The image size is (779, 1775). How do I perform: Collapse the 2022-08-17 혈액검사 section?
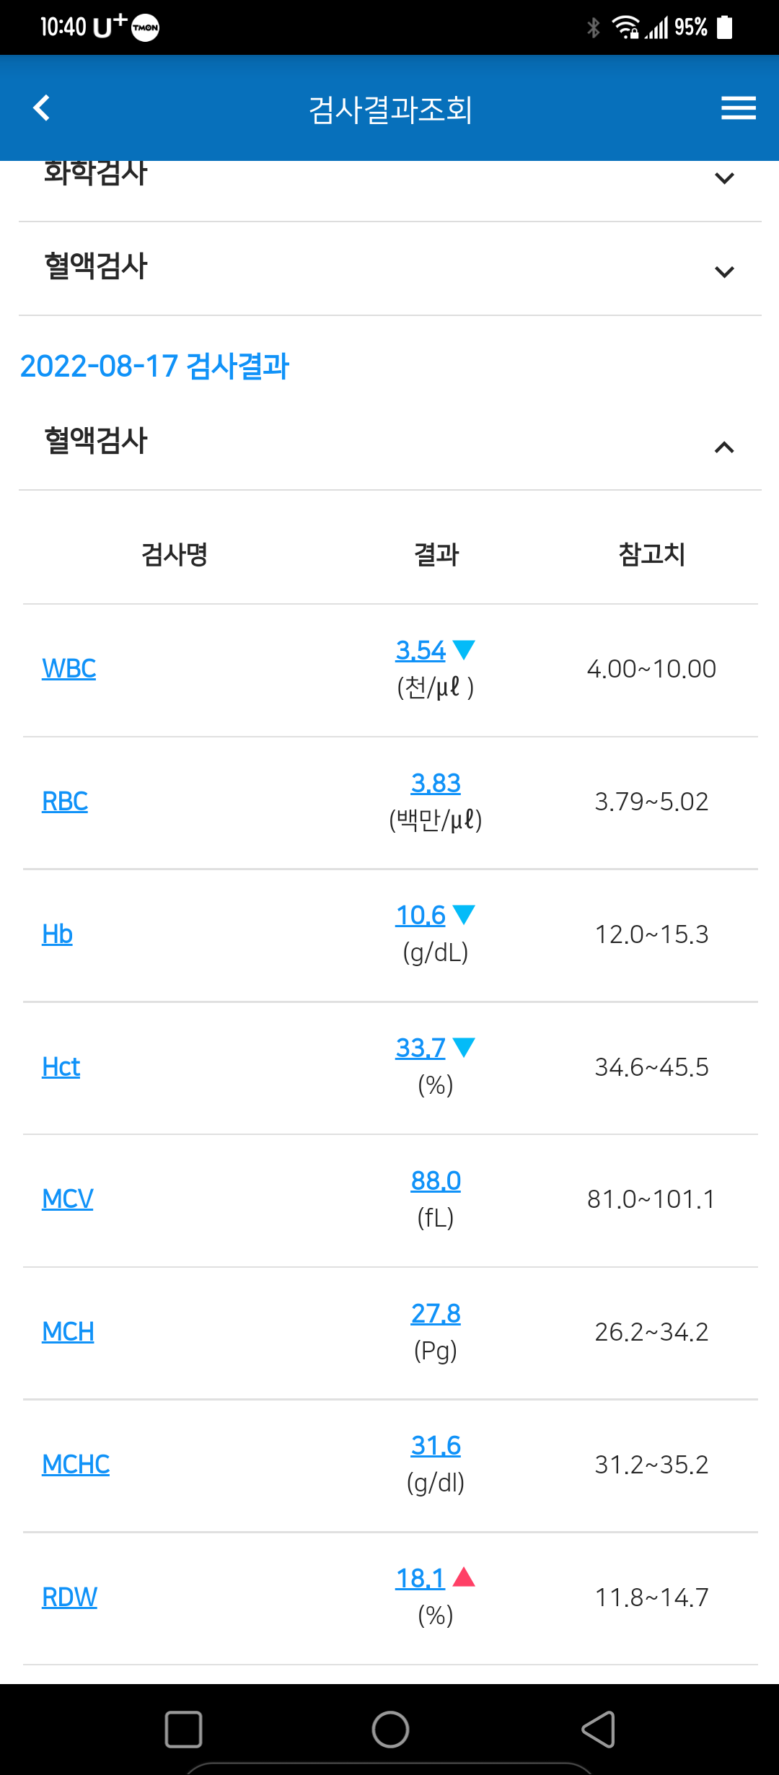click(724, 447)
